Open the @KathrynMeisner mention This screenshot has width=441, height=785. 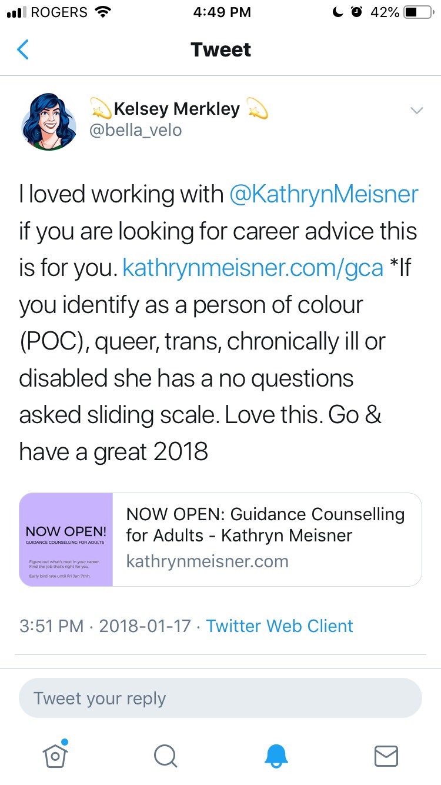[x=323, y=195]
